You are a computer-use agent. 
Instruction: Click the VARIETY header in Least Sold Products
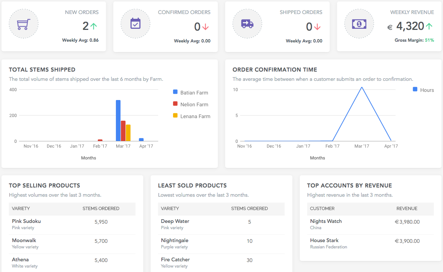[x=170, y=209]
